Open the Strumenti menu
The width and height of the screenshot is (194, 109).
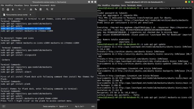34,5
